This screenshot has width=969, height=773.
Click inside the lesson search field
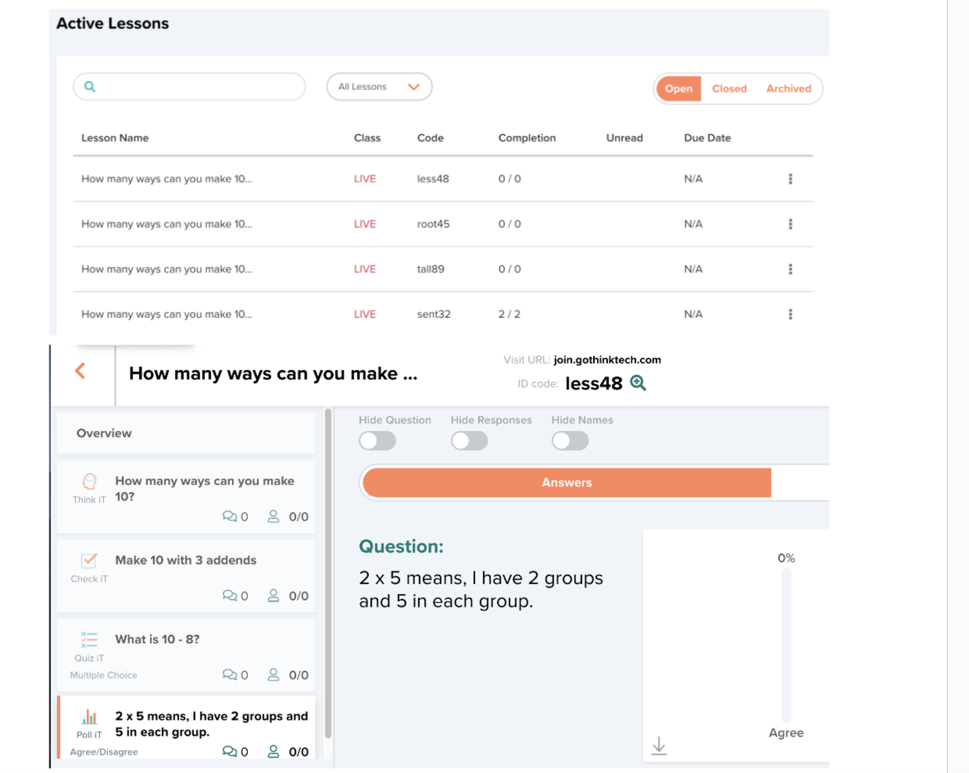[x=199, y=87]
